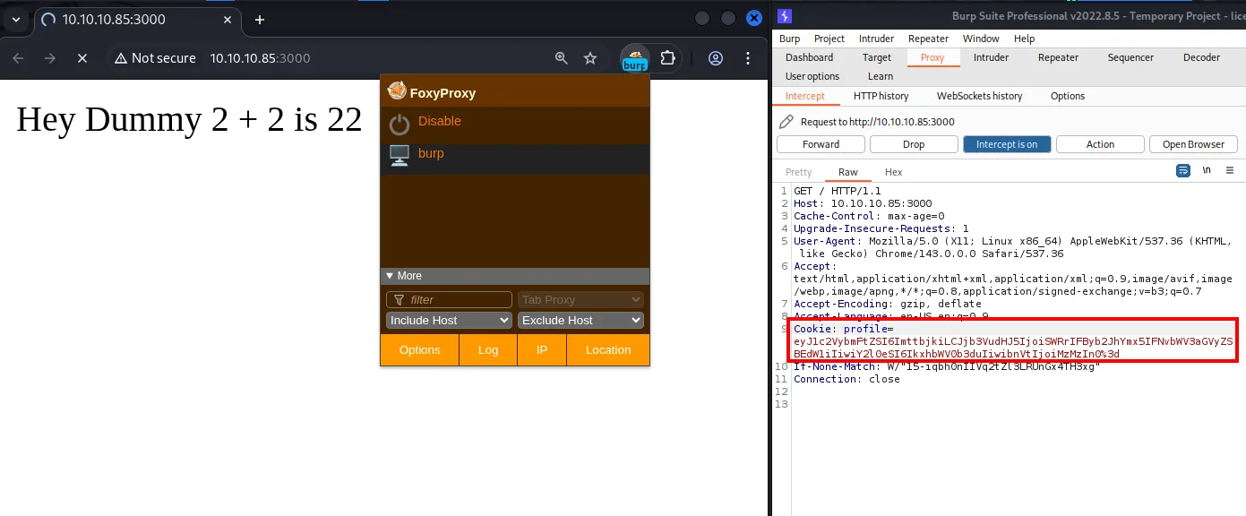Viewport: 1246px width, 516px height.
Task: Expand the More section in FoxyProxy
Action: 515,276
